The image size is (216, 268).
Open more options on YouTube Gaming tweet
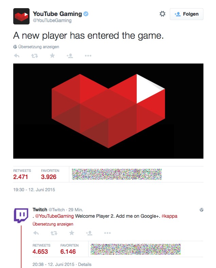pyautogui.click(x=88, y=56)
